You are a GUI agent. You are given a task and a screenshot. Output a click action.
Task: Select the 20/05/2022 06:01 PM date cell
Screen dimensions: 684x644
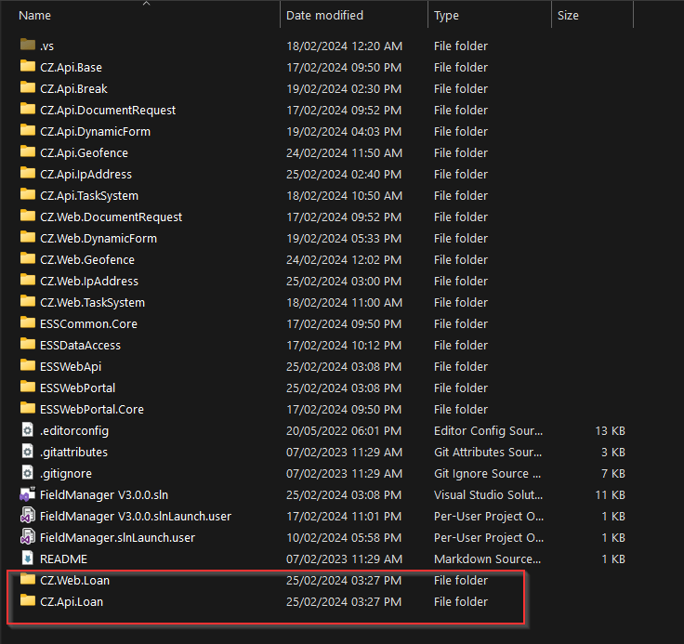(x=344, y=430)
